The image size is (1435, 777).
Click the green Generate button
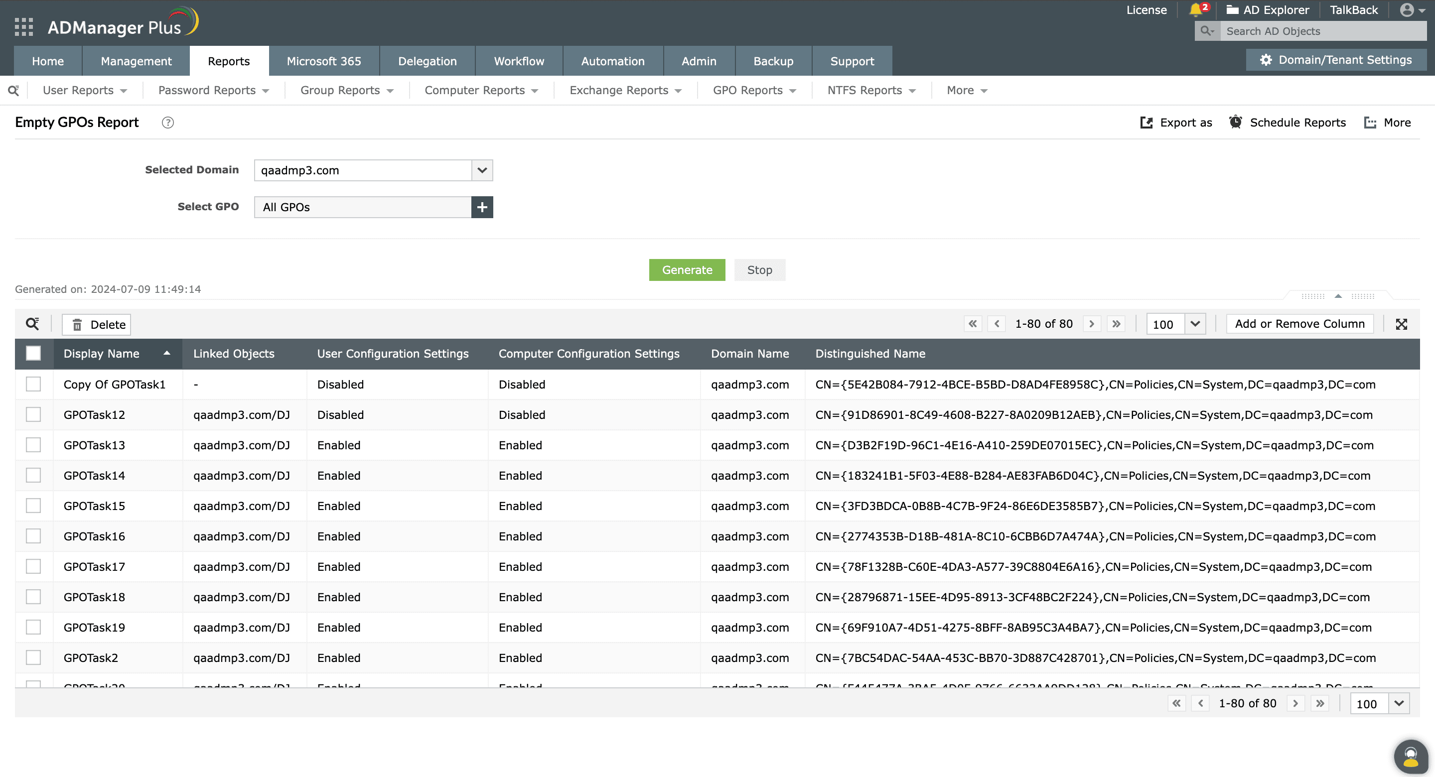686,270
